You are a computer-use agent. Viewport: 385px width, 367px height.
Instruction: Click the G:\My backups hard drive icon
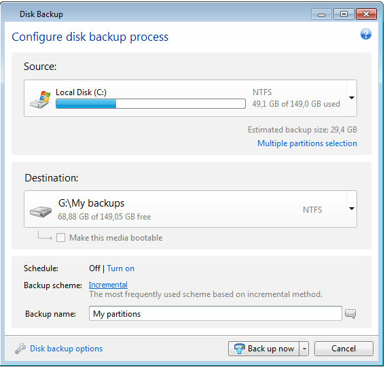41,211
